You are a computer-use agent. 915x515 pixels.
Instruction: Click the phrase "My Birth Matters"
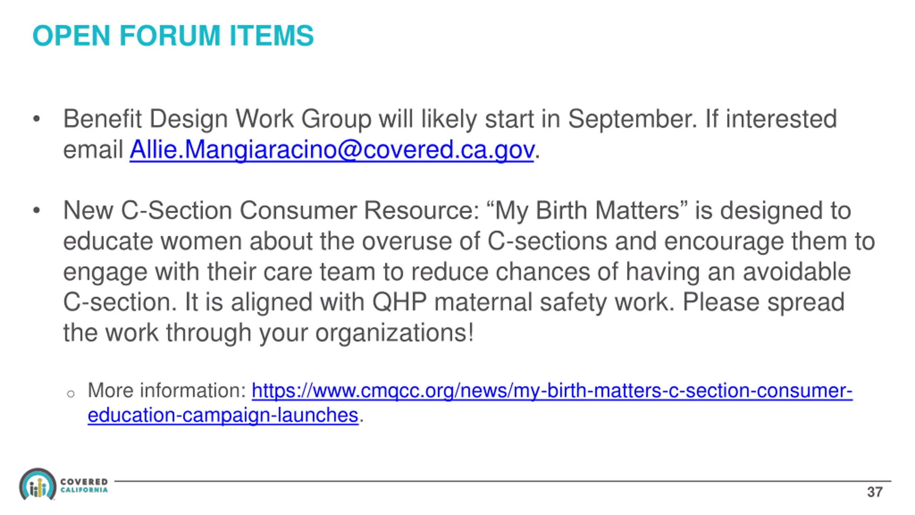pyautogui.click(x=587, y=210)
